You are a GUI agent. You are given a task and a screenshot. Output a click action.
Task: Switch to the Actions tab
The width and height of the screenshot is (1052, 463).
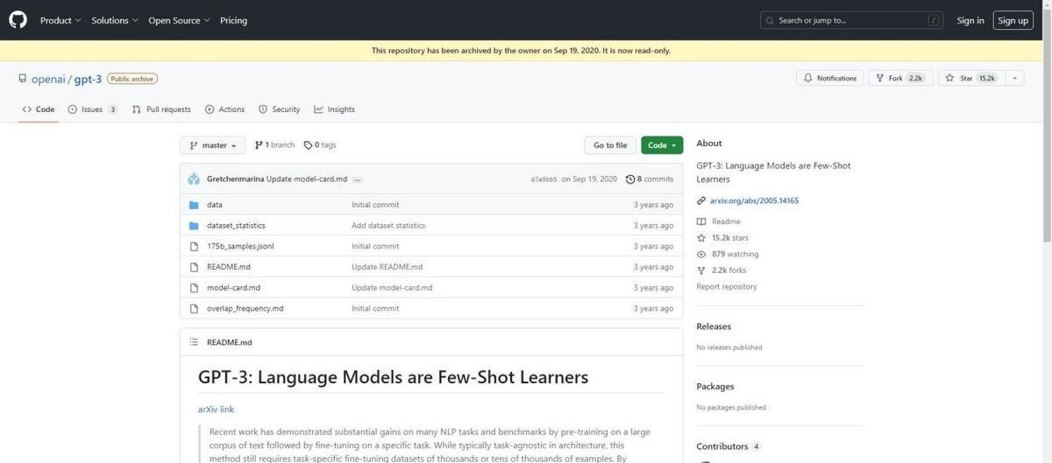(225, 109)
